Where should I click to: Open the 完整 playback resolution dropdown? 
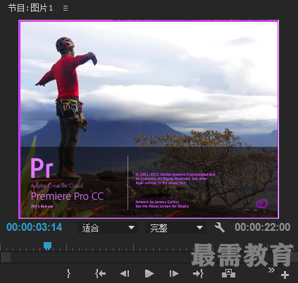175,227
